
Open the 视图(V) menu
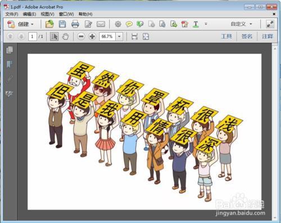click(47, 14)
